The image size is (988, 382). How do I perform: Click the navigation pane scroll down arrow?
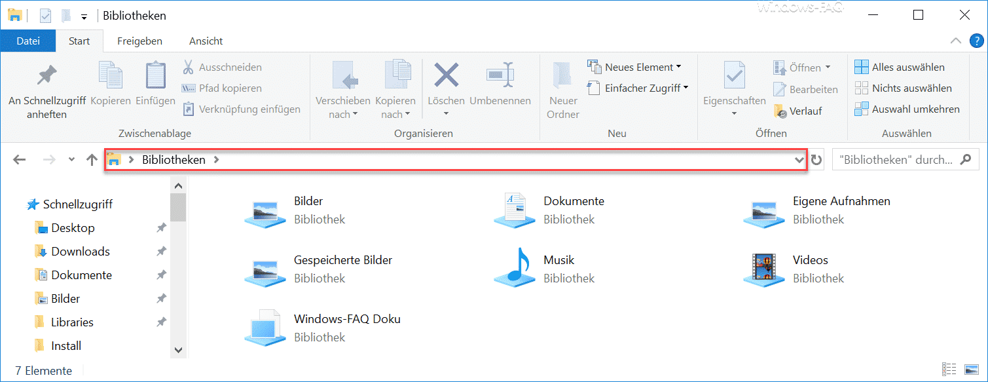pyautogui.click(x=178, y=351)
